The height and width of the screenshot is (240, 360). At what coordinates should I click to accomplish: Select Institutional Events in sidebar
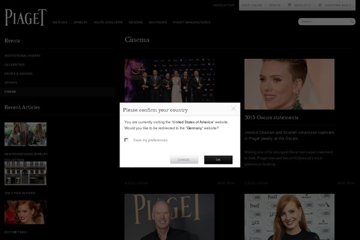[22, 56]
